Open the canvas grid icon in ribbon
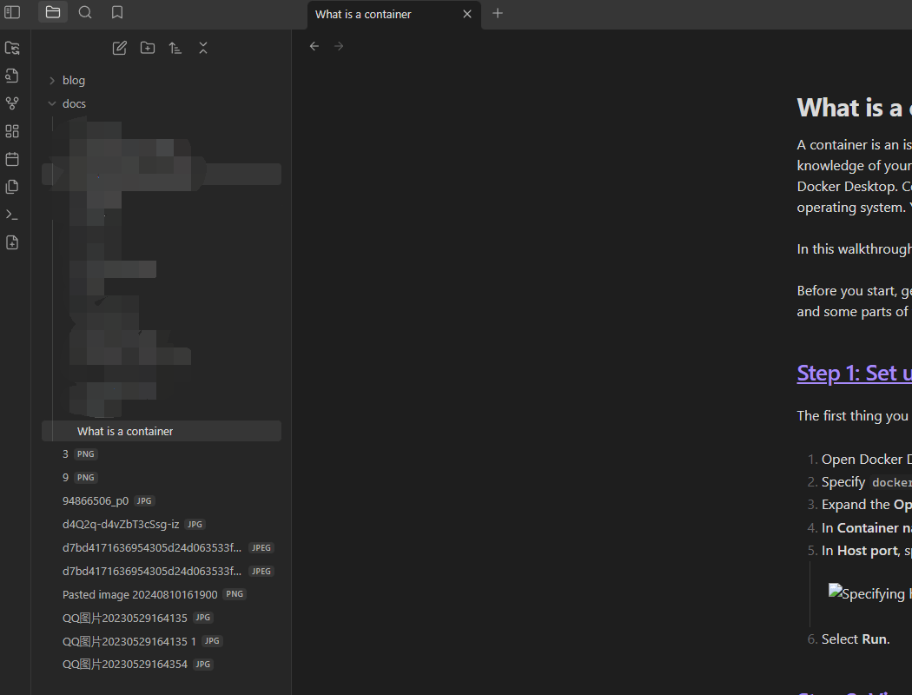The width and height of the screenshot is (912, 695). click(12, 130)
